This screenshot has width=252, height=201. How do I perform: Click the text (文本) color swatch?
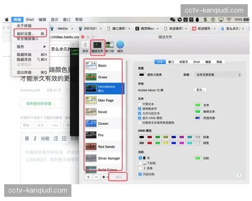(198, 105)
